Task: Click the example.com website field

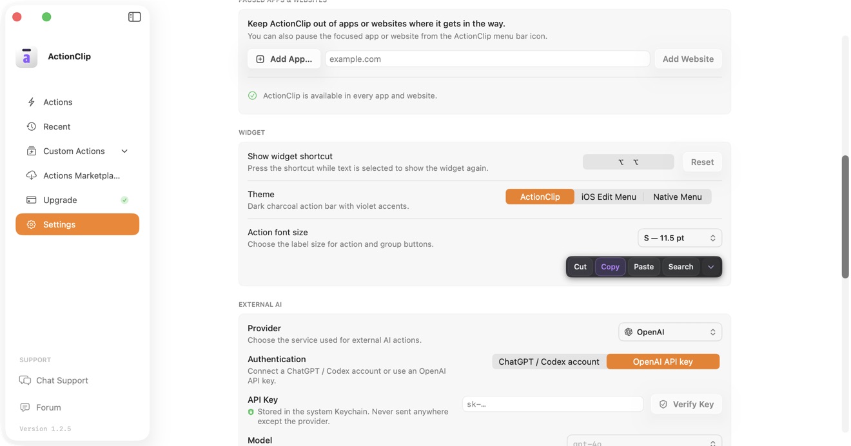Action: (x=487, y=59)
